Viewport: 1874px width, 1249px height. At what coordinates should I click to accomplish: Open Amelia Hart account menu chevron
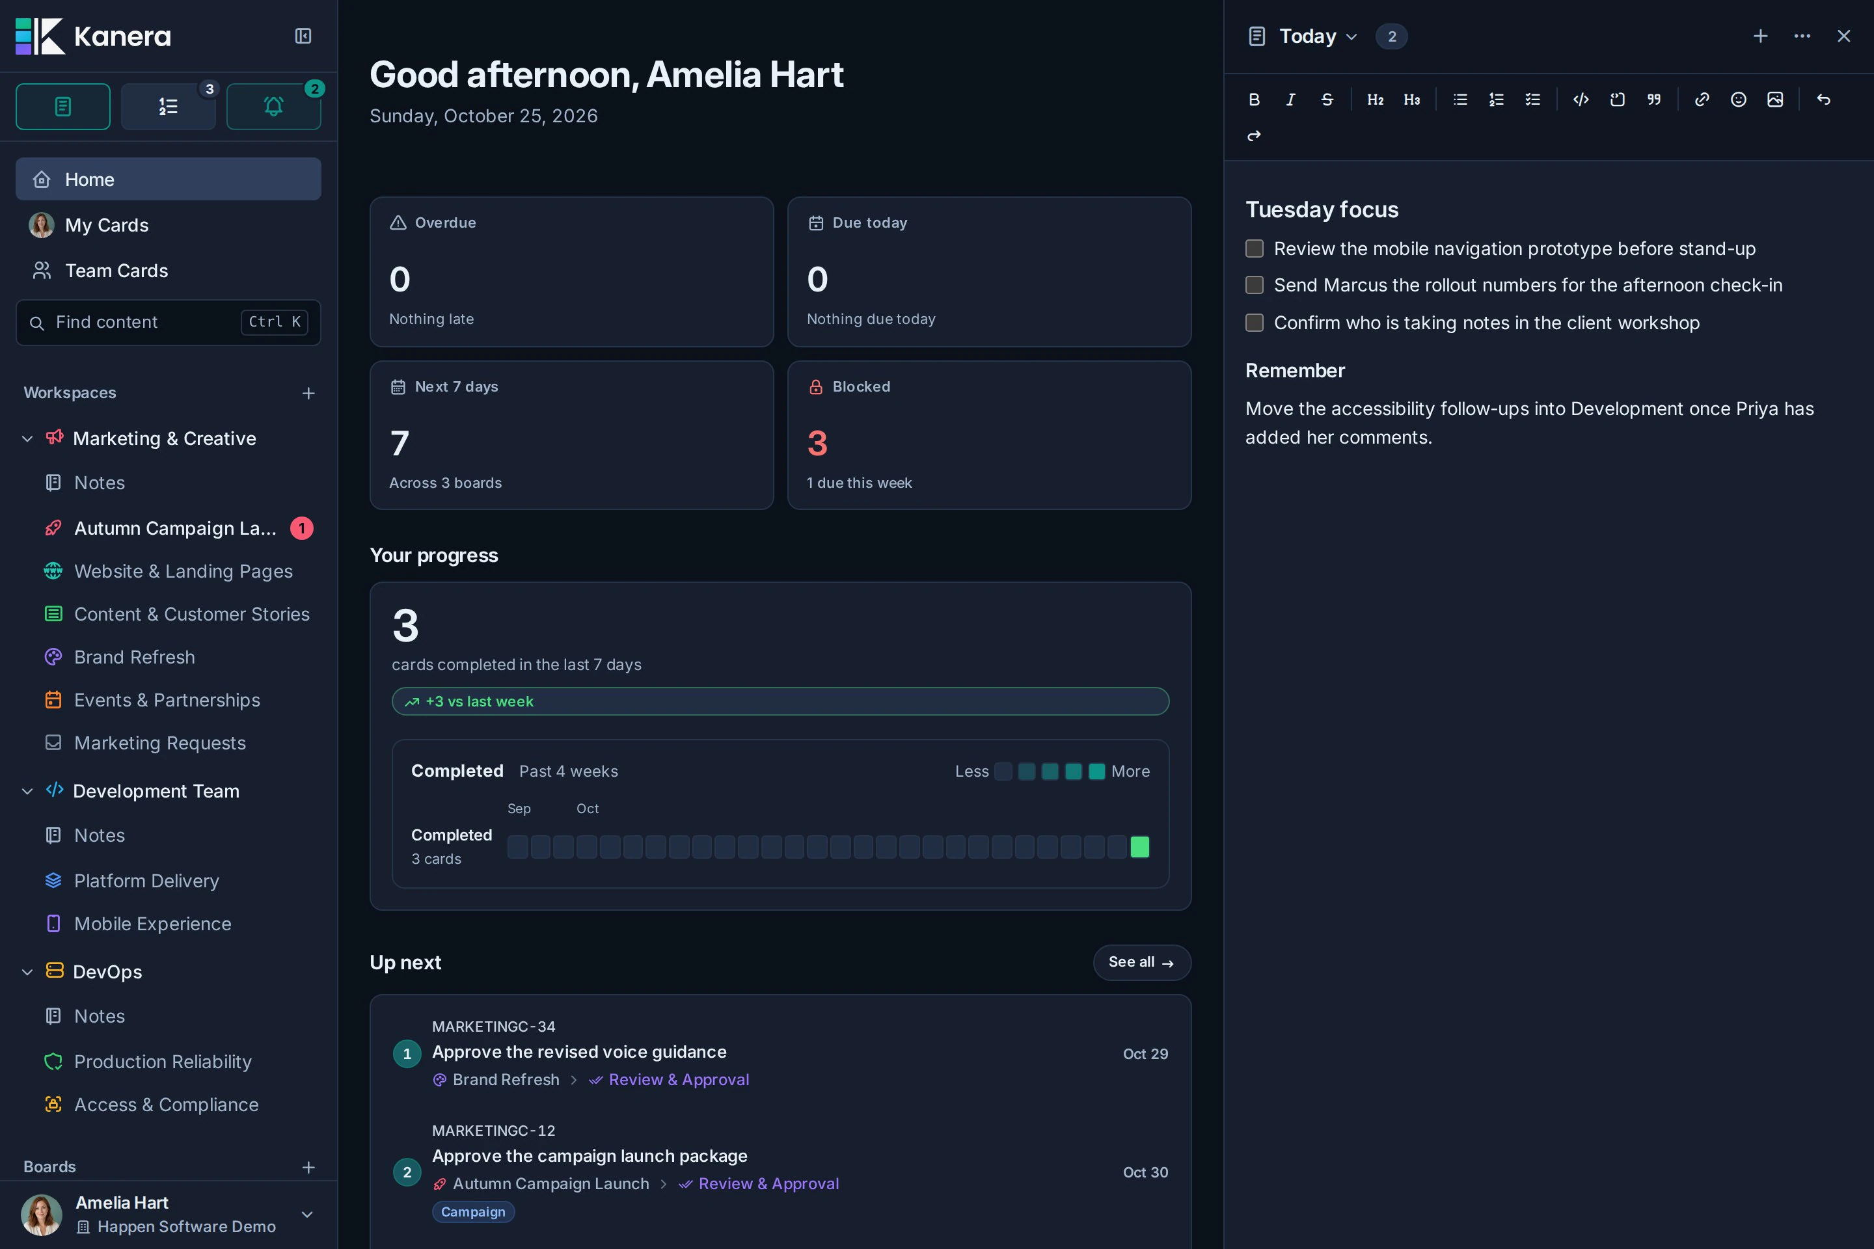[x=306, y=1215]
